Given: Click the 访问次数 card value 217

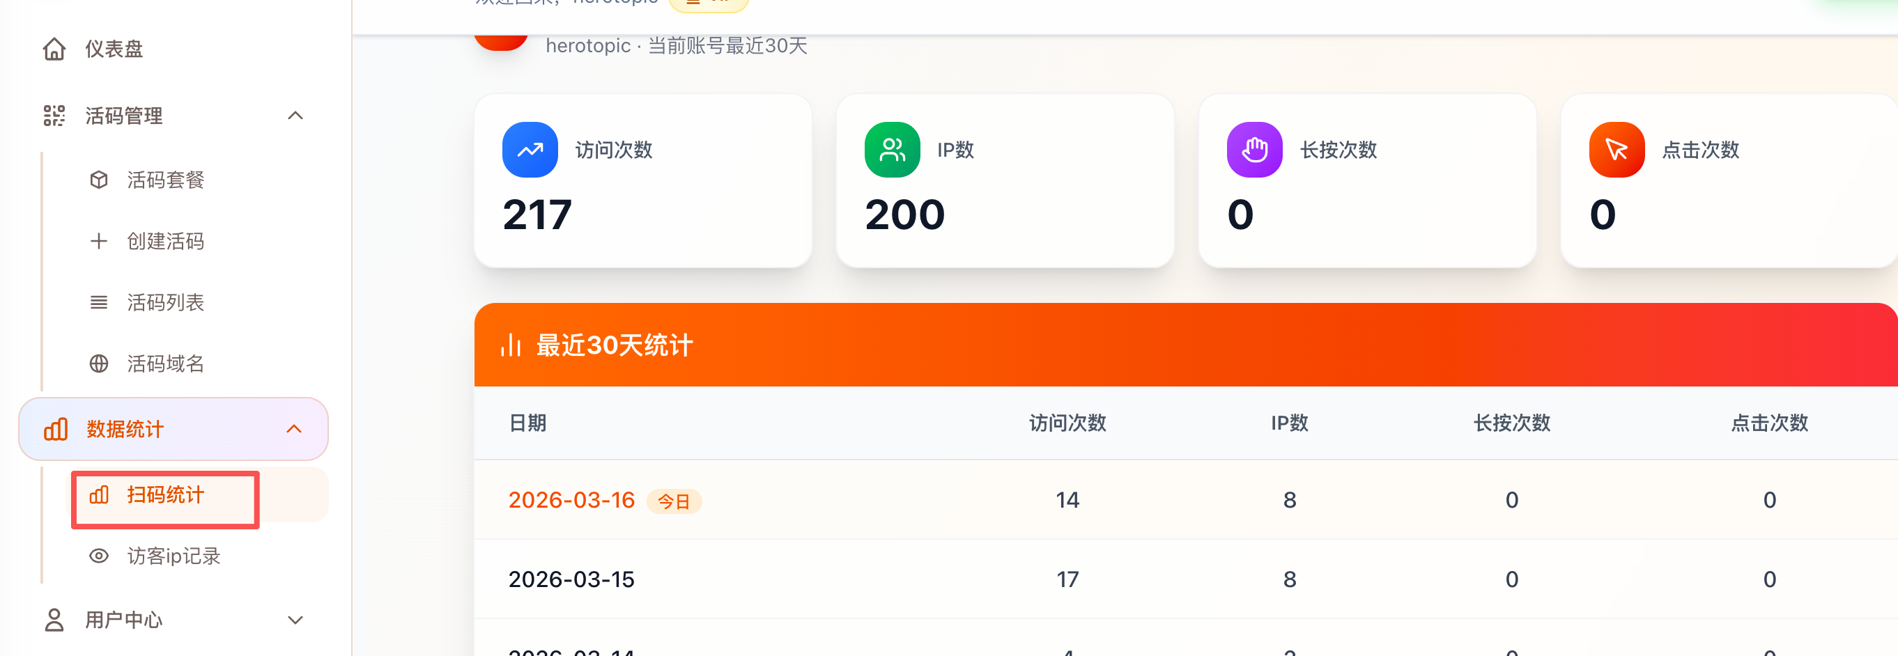Looking at the screenshot, I should tap(537, 215).
